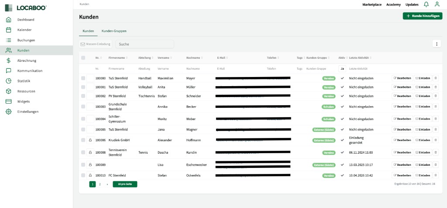The height and width of the screenshot is (208, 447).
Task: Delete customer 100010 Stefan Ockenfels
Action: [436, 175]
